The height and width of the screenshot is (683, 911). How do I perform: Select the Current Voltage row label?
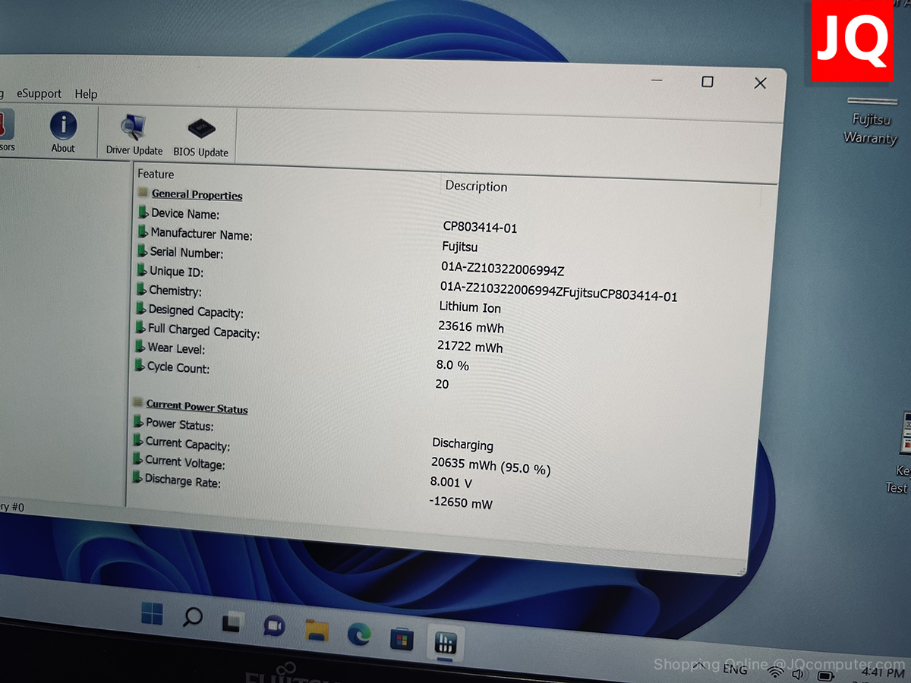click(185, 462)
